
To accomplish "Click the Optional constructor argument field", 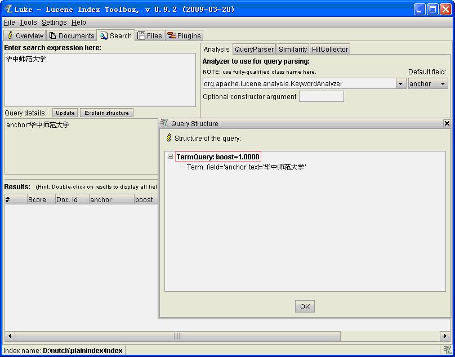I will pos(322,96).
